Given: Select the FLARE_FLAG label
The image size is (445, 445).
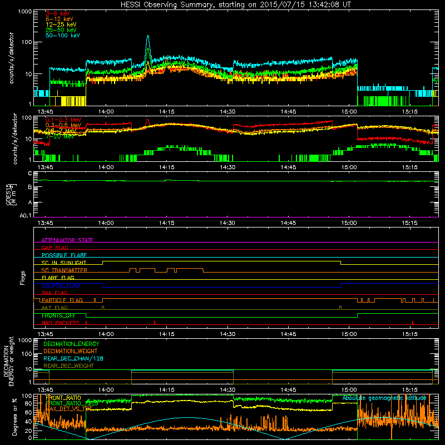Looking at the screenshot, I should pos(58,278).
